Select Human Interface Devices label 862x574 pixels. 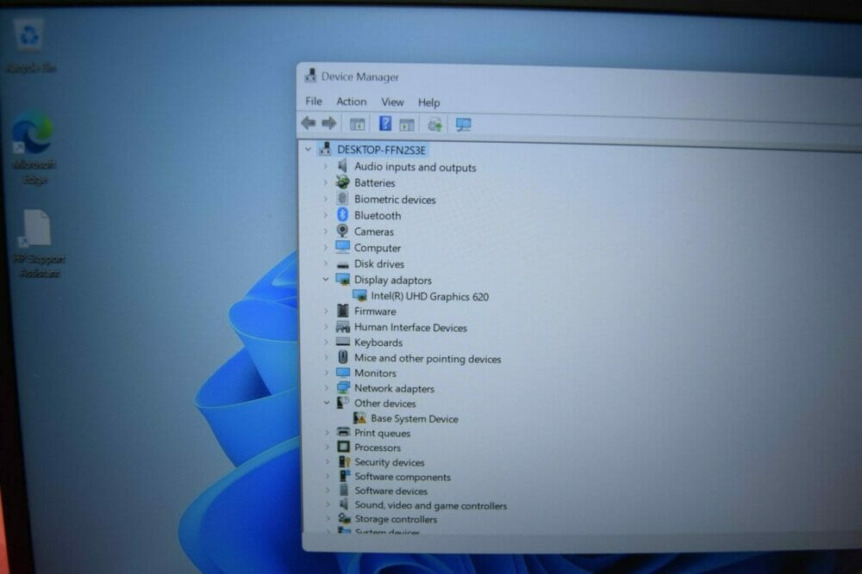(410, 327)
